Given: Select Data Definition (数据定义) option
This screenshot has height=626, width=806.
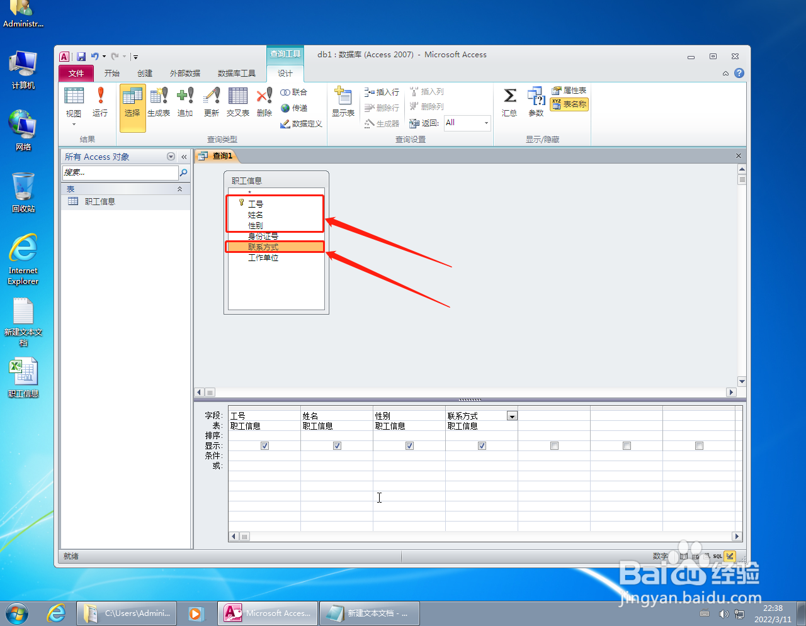Looking at the screenshot, I should 301,123.
